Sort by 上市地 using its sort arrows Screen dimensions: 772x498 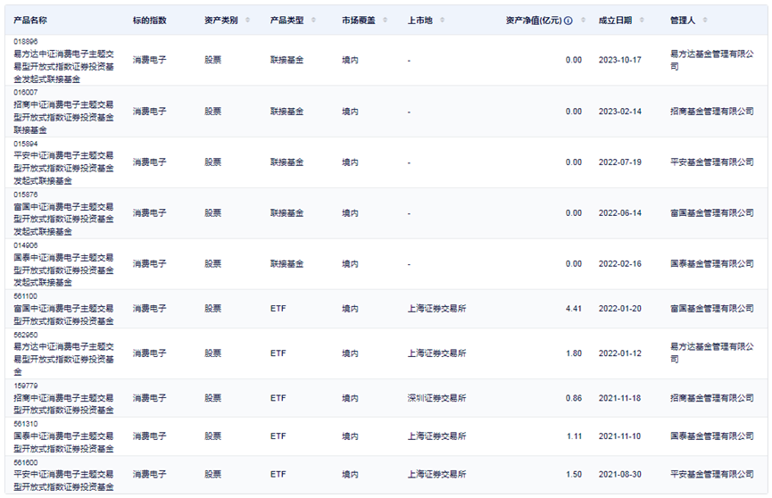pyautogui.click(x=442, y=21)
